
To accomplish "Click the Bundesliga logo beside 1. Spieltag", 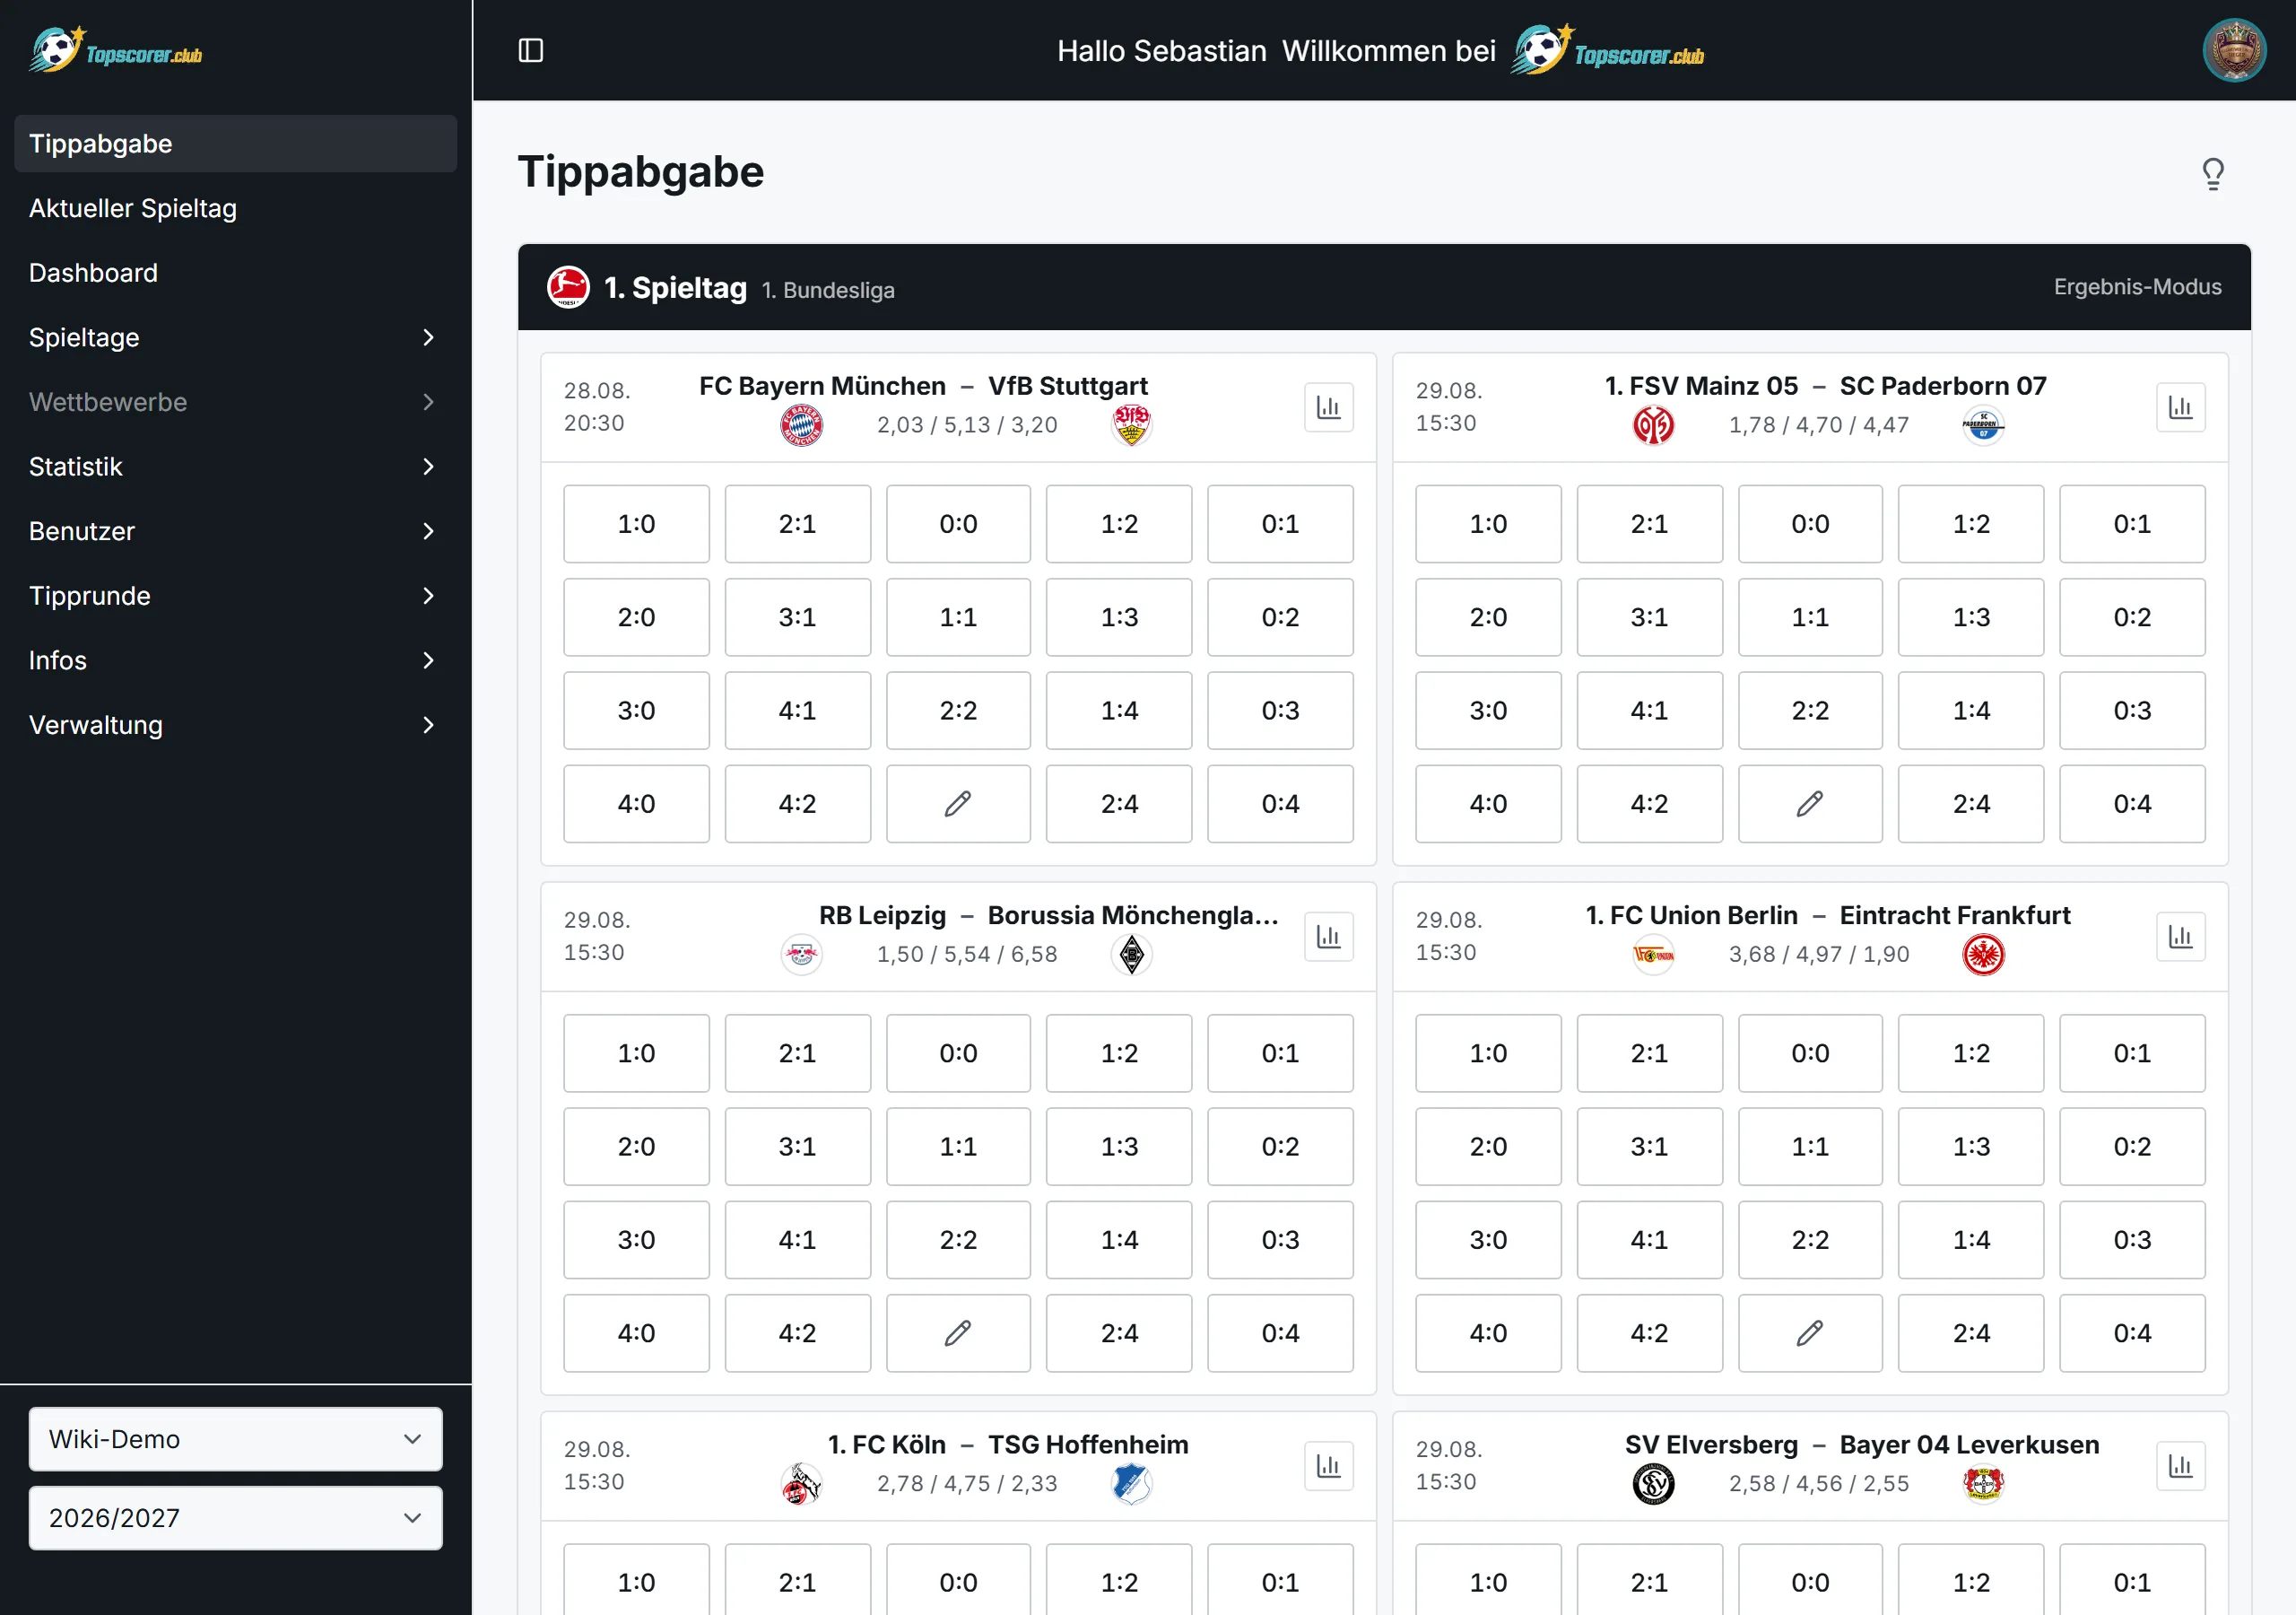I will [x=568, y=287].
